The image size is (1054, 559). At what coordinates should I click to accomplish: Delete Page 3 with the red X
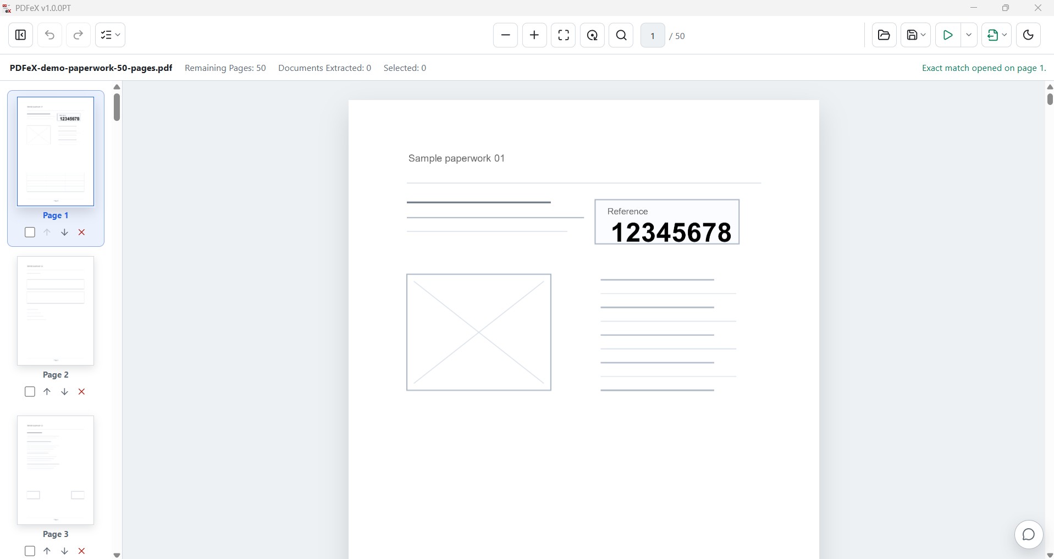pos(82,551)
